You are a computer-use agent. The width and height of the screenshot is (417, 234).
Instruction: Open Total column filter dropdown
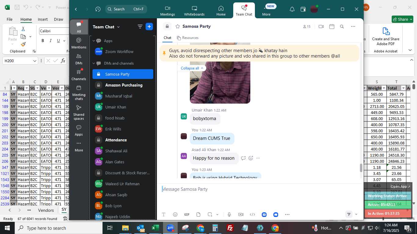point(403,88)
